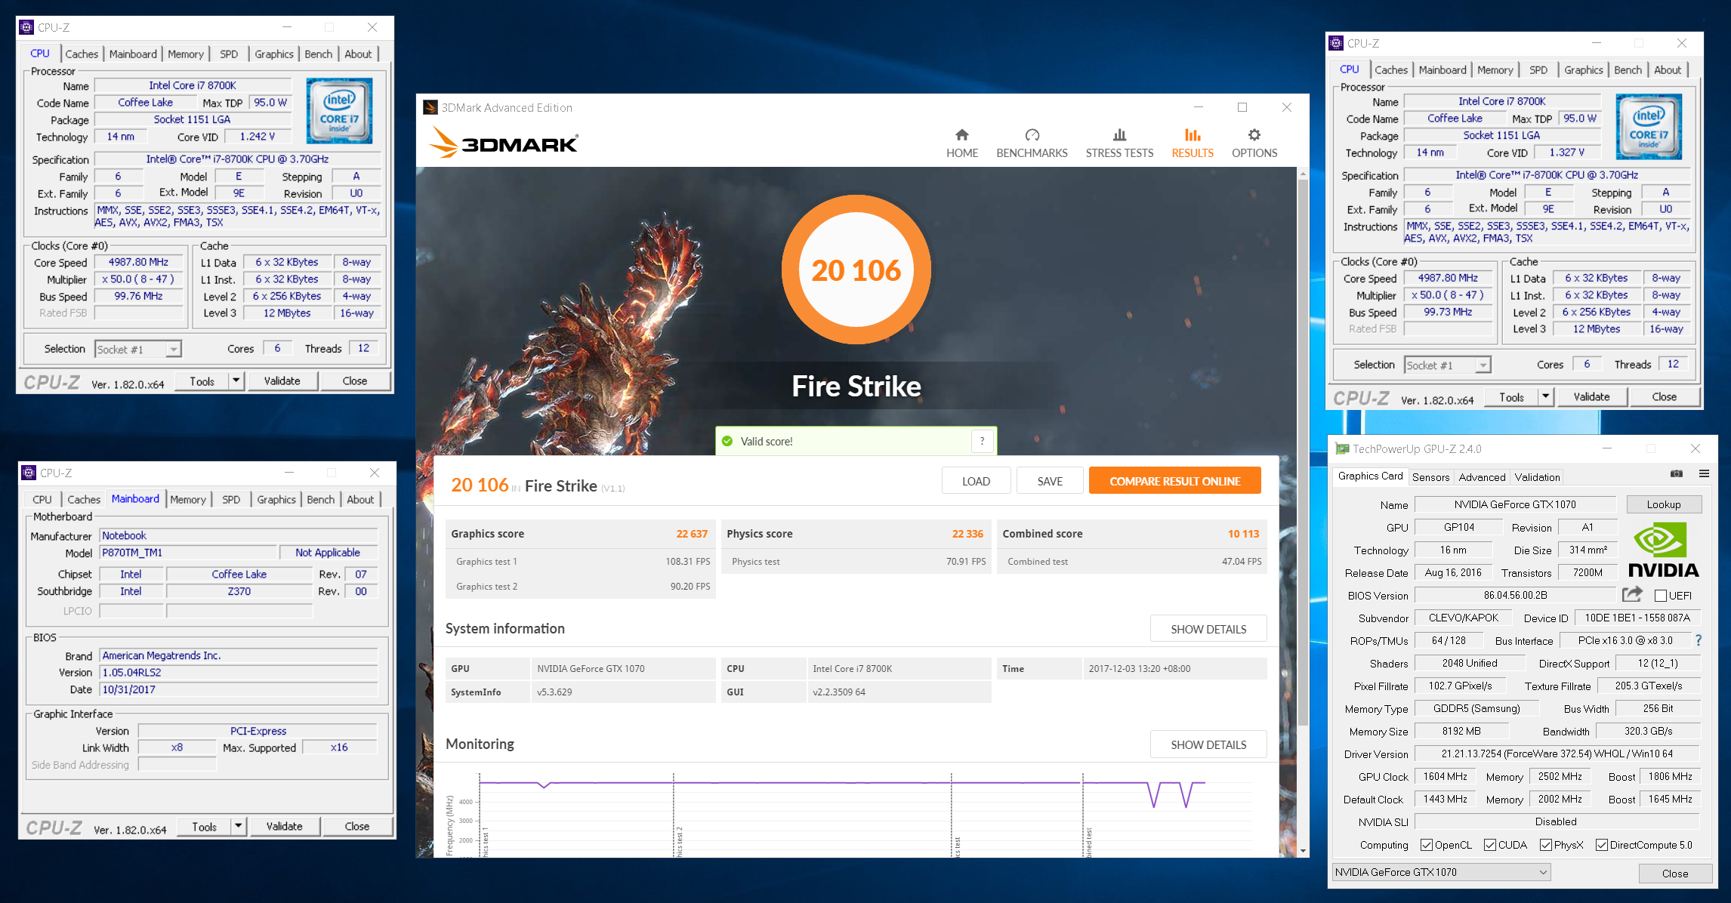This screenshot has width=1731, height=903.
Task: Click BIOS Version field in GPU-Z
Action: (x=1515, y=595)
